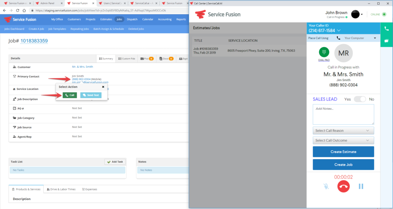
Task: Switch to Products & Services tab
Action: [x=26, y=189]
